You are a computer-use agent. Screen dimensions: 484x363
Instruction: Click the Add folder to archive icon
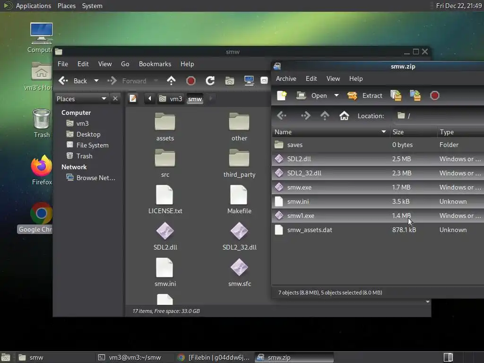[x=415, y=95]
